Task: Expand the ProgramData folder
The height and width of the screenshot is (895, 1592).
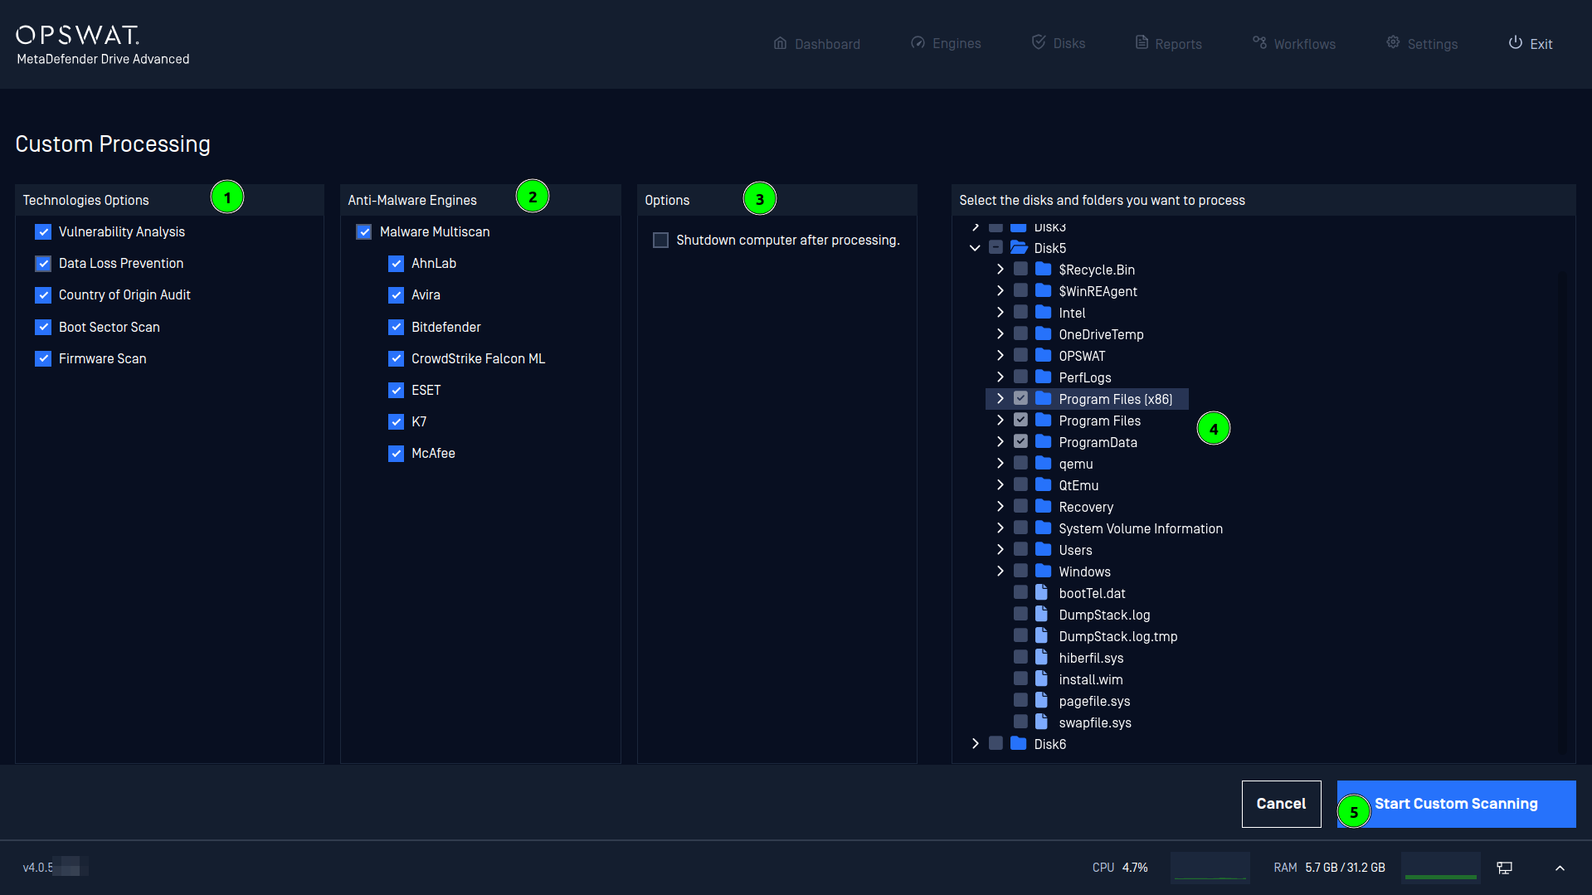Action: (1000, 442)
